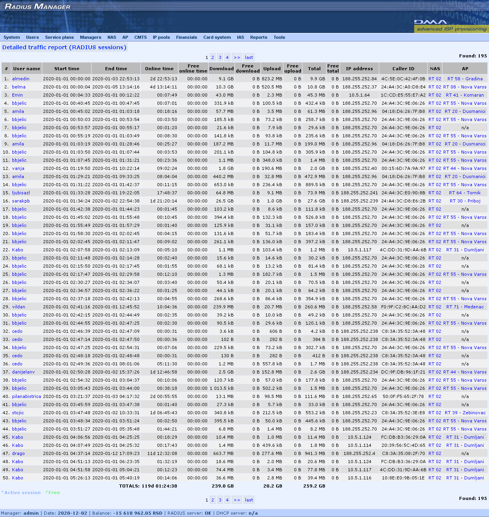489x517 pixels.
Task: Click the Balance value in status bar
Action: tap(138, 513)
